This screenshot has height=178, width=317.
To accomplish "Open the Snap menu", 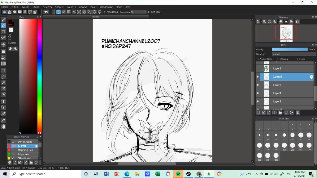I will pos(60,7).
